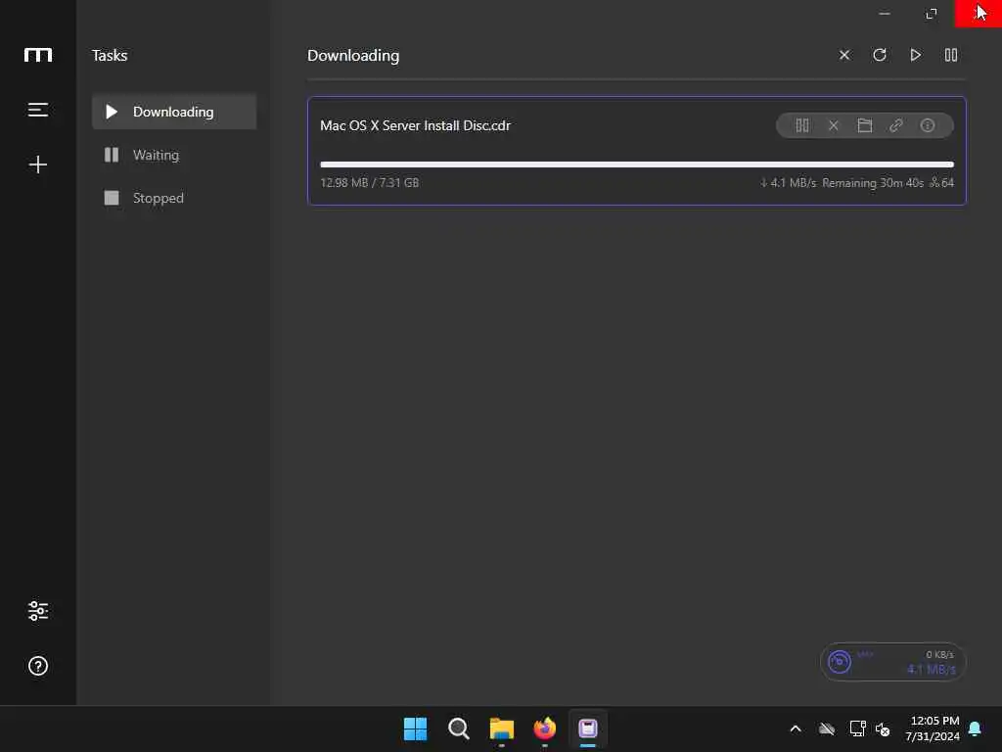The width and height of the screenshot is (1002, 752).
Task: Open info for Mac OS X Server task
Action: pos(928,125)
